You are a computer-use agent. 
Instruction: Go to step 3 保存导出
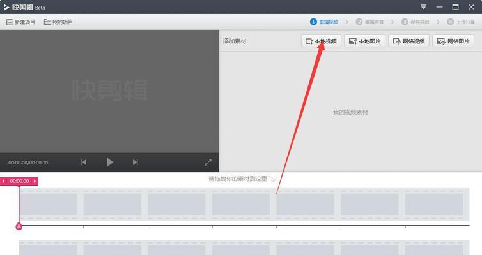point(416,22)
